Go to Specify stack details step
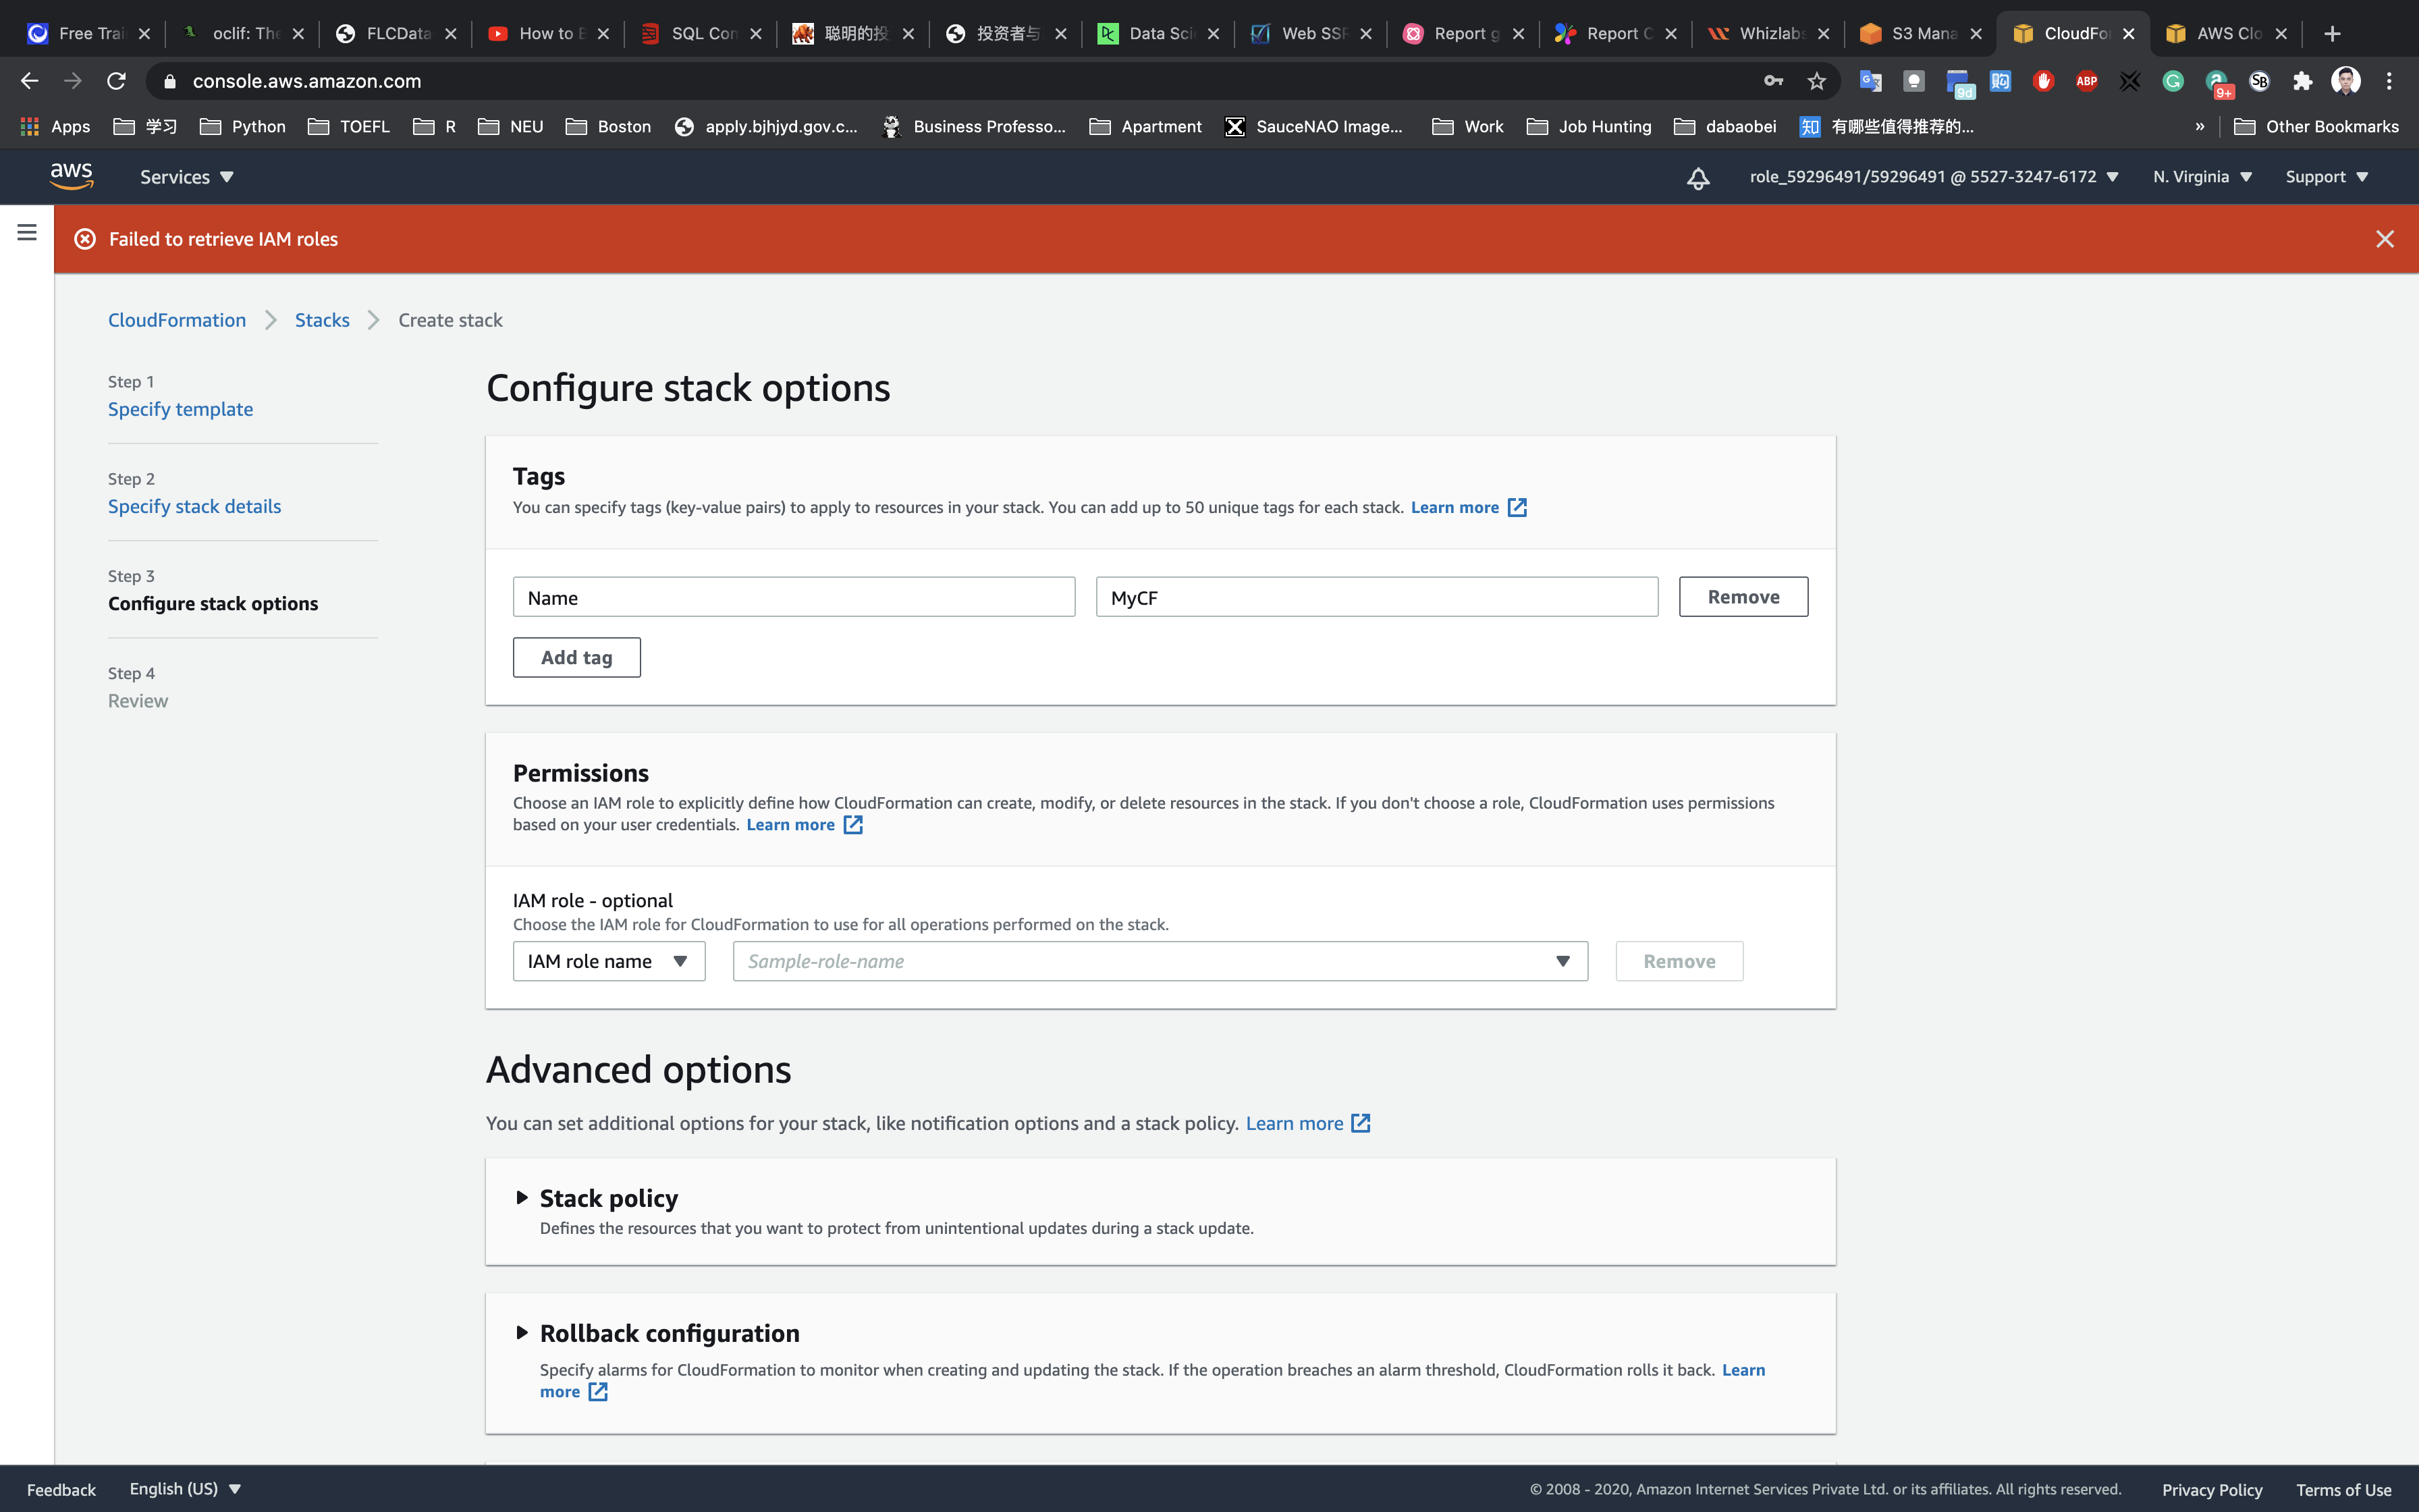Screen dimensions: 2419x1512 click(x=194, y=506)
